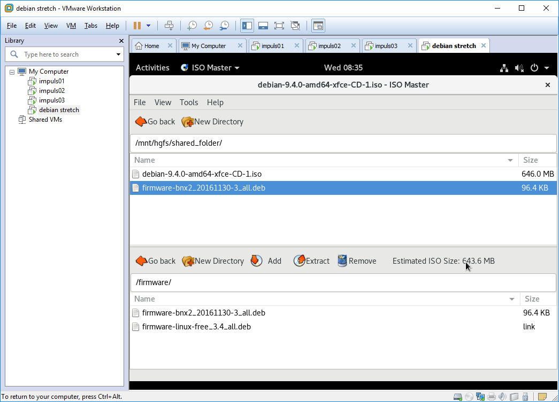Show the console view icon
Image resolution: width=559 pixels, height=402 pixels.
point(318,26)
